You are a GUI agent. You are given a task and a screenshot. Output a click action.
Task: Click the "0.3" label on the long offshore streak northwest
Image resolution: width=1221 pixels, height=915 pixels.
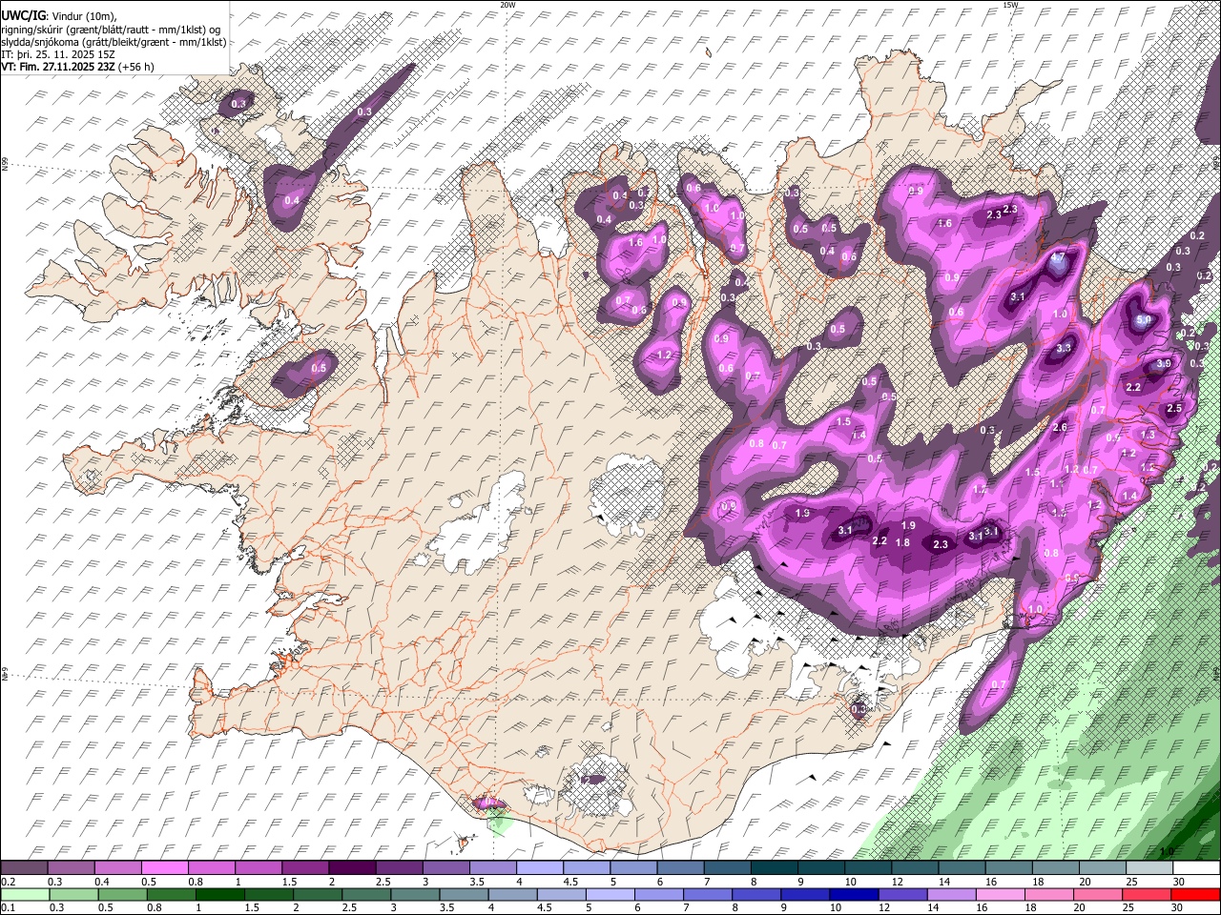coord(364,112)
